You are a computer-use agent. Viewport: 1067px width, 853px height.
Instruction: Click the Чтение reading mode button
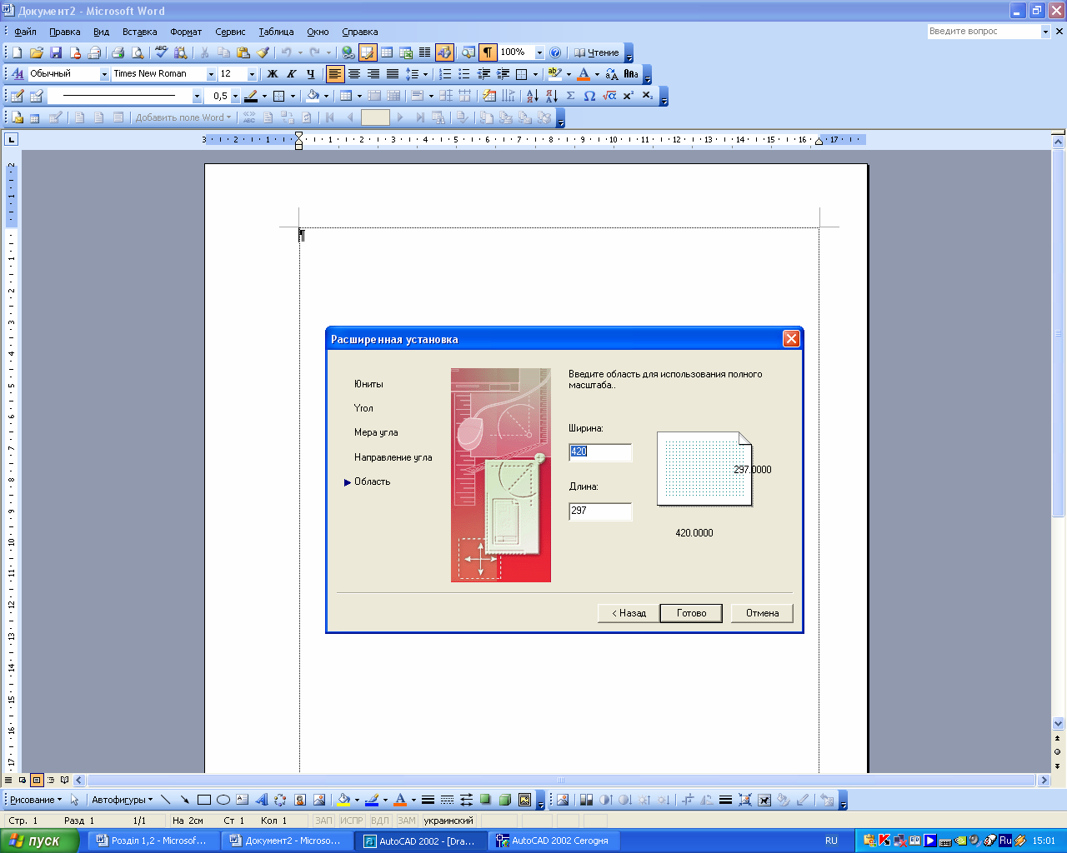(597, 52)
